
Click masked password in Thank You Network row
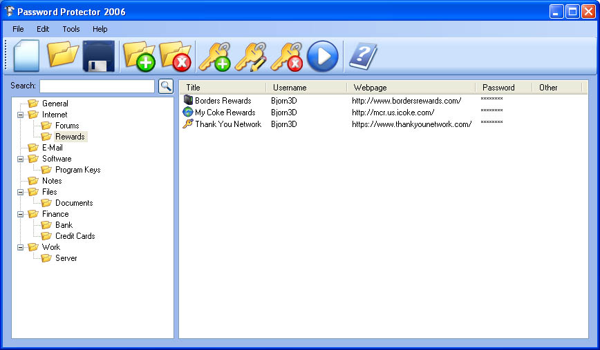pos(491,122)
